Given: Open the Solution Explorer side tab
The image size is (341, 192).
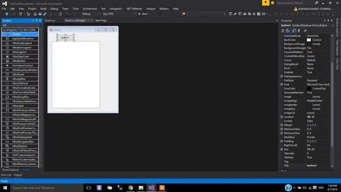Looking at the screenshot, I should [337, 28].
